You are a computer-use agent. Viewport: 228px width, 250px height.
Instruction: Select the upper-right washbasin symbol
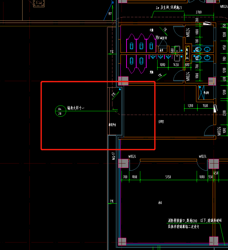pyautogui.click(x=207, y=49)
